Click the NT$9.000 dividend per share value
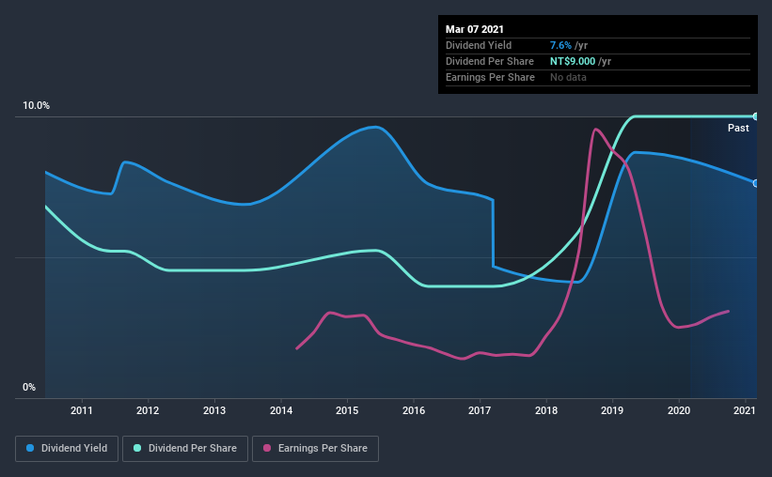The width and height of the screenshot is (772, 477). pyautogui.click(x=573, y=61)
